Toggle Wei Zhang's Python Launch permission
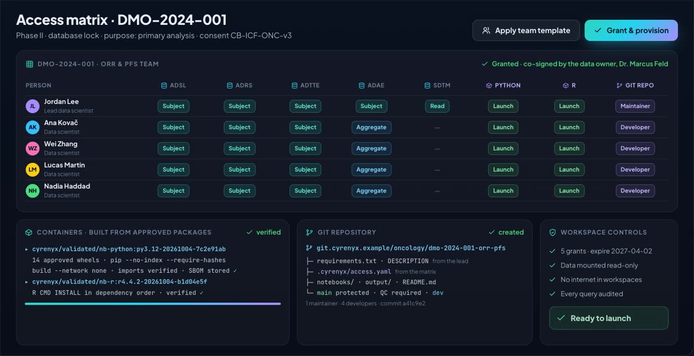This screenshot has height=356, width=694. pos(503,149)
